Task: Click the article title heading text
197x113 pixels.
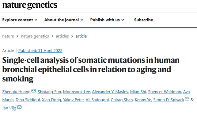Action: 91,70
